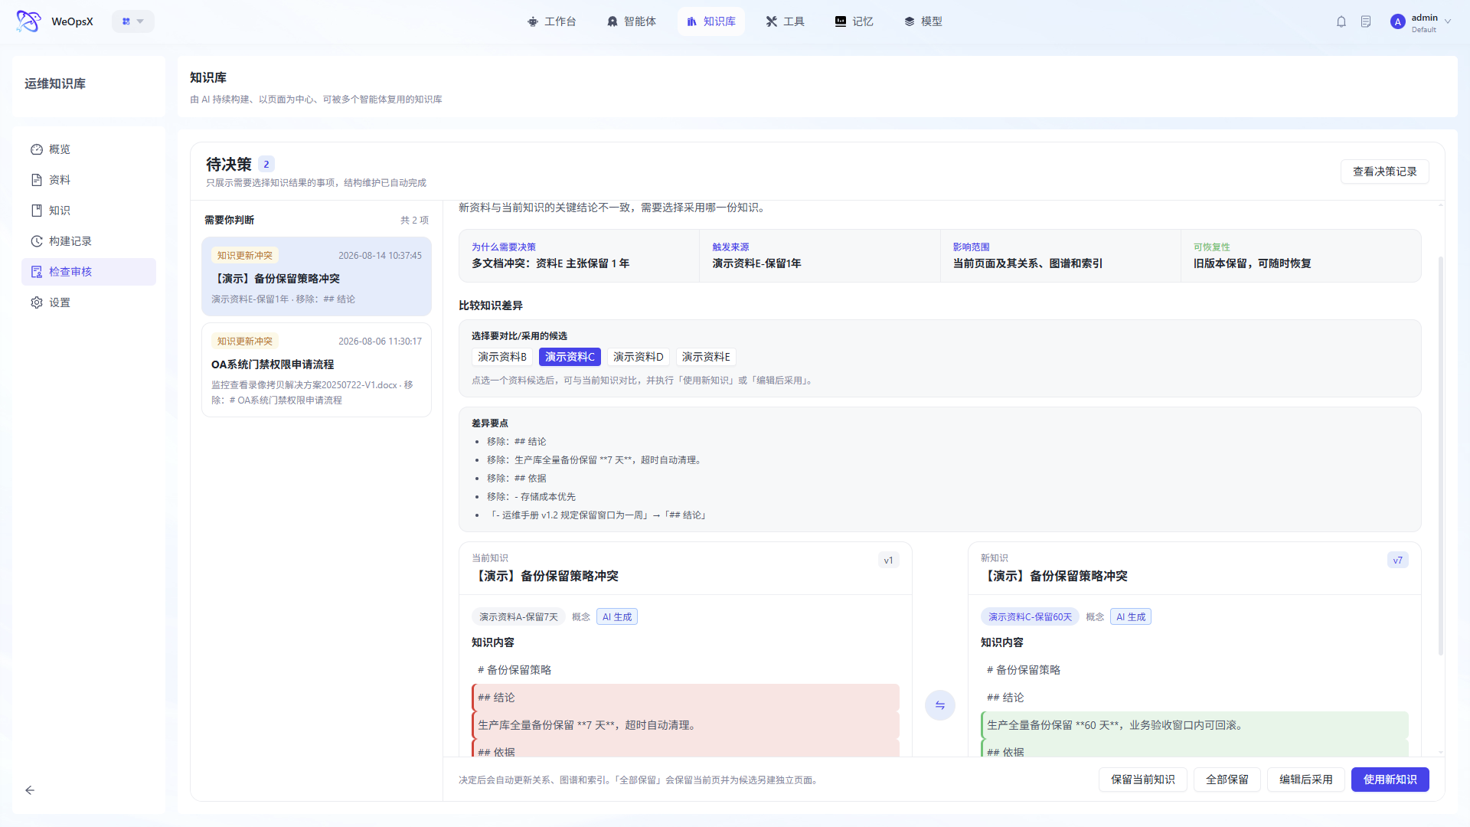Click the AI 生成 tag in 当前知识
This screenshot has height=827, width=1470.
[617, 617]
